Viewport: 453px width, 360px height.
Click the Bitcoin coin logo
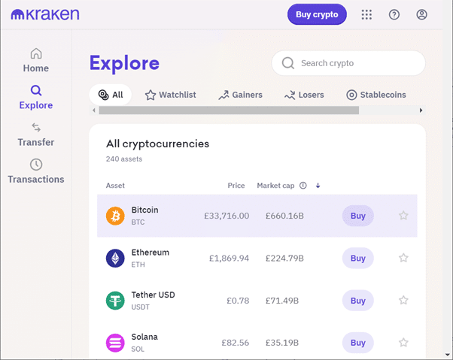click(x=115, y=216)
